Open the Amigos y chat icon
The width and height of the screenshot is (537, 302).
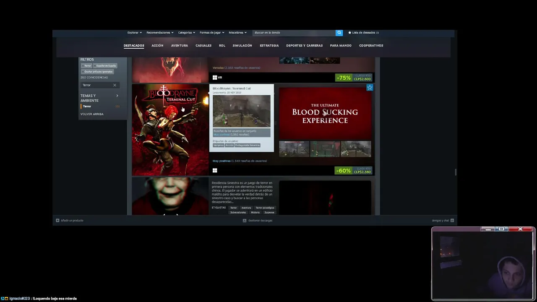(452, 220)
